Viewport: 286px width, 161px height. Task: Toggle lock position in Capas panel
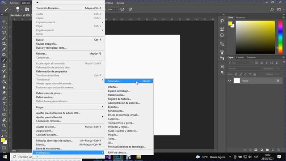(245, 74)
